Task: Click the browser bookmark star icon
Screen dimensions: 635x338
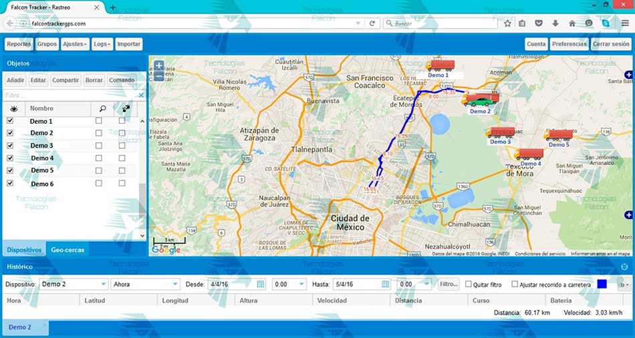Action: coord(507,23)
